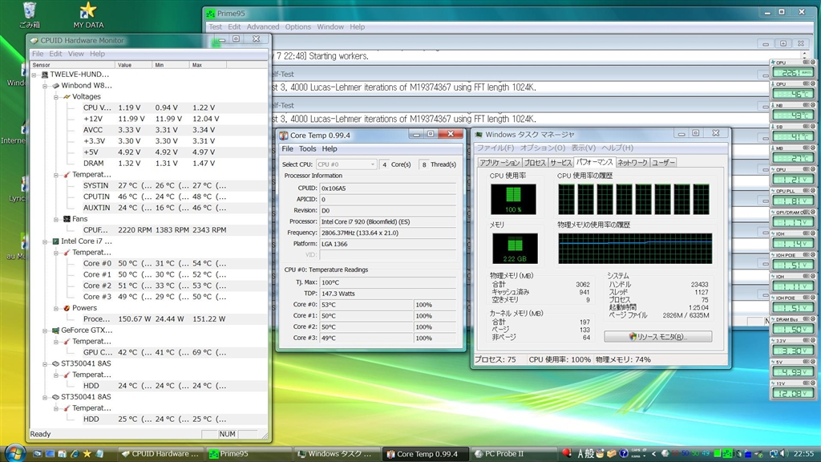821x462 pixels.
Task: Click the Max column header in Hardware Monitor
Action: [x=208, y=65]
